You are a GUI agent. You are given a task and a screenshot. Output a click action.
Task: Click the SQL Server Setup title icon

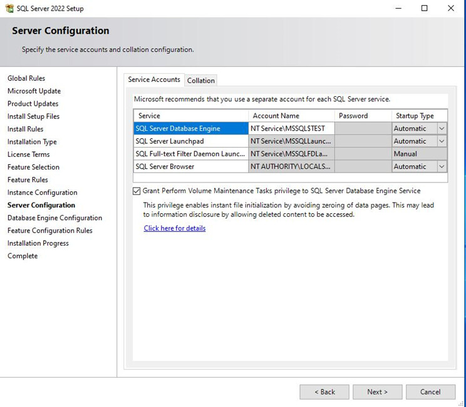[x=9, y=8]
